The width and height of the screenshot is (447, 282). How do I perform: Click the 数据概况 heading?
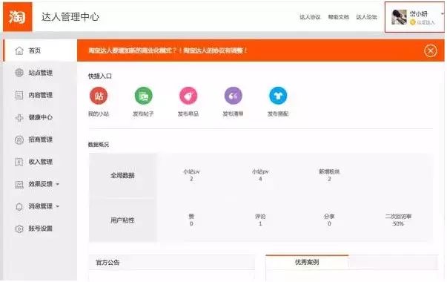pos(99,145)
